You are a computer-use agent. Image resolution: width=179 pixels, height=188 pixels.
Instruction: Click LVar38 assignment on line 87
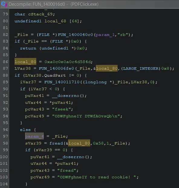(23, 69)
